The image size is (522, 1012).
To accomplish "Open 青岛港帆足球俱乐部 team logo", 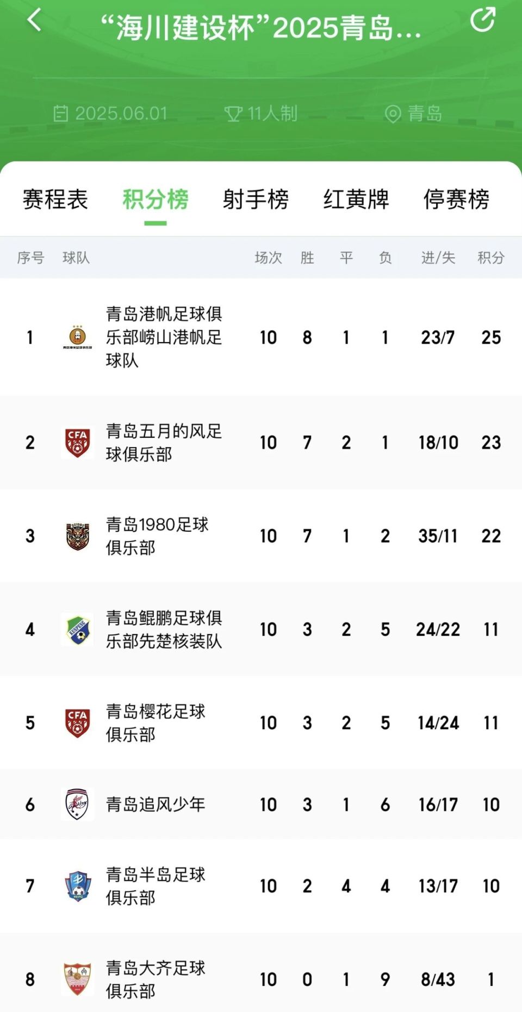I will click(77, 337).
